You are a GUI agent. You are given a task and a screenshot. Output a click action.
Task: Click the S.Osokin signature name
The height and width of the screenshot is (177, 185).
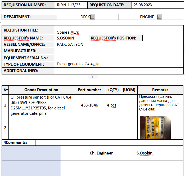coord(145,153)
